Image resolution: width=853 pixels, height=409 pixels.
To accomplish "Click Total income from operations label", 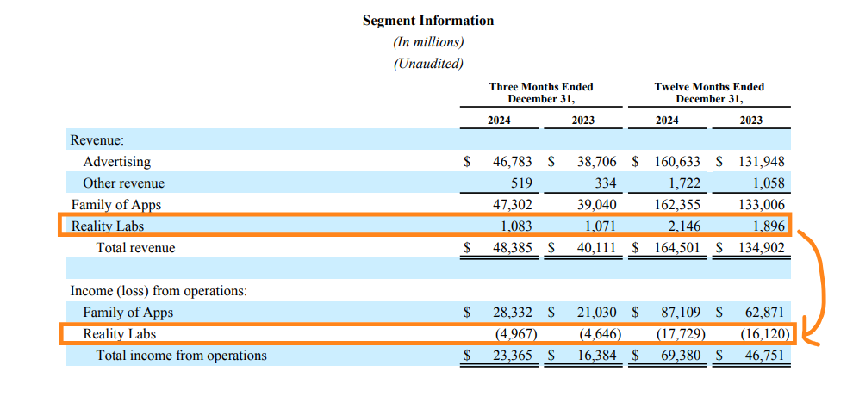I will click(182, 356).
